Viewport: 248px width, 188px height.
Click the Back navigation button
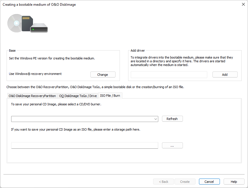163,182
